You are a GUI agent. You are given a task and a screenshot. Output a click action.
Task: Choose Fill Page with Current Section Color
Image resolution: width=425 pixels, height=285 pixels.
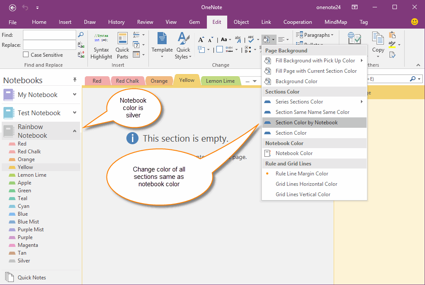(314, 71)
